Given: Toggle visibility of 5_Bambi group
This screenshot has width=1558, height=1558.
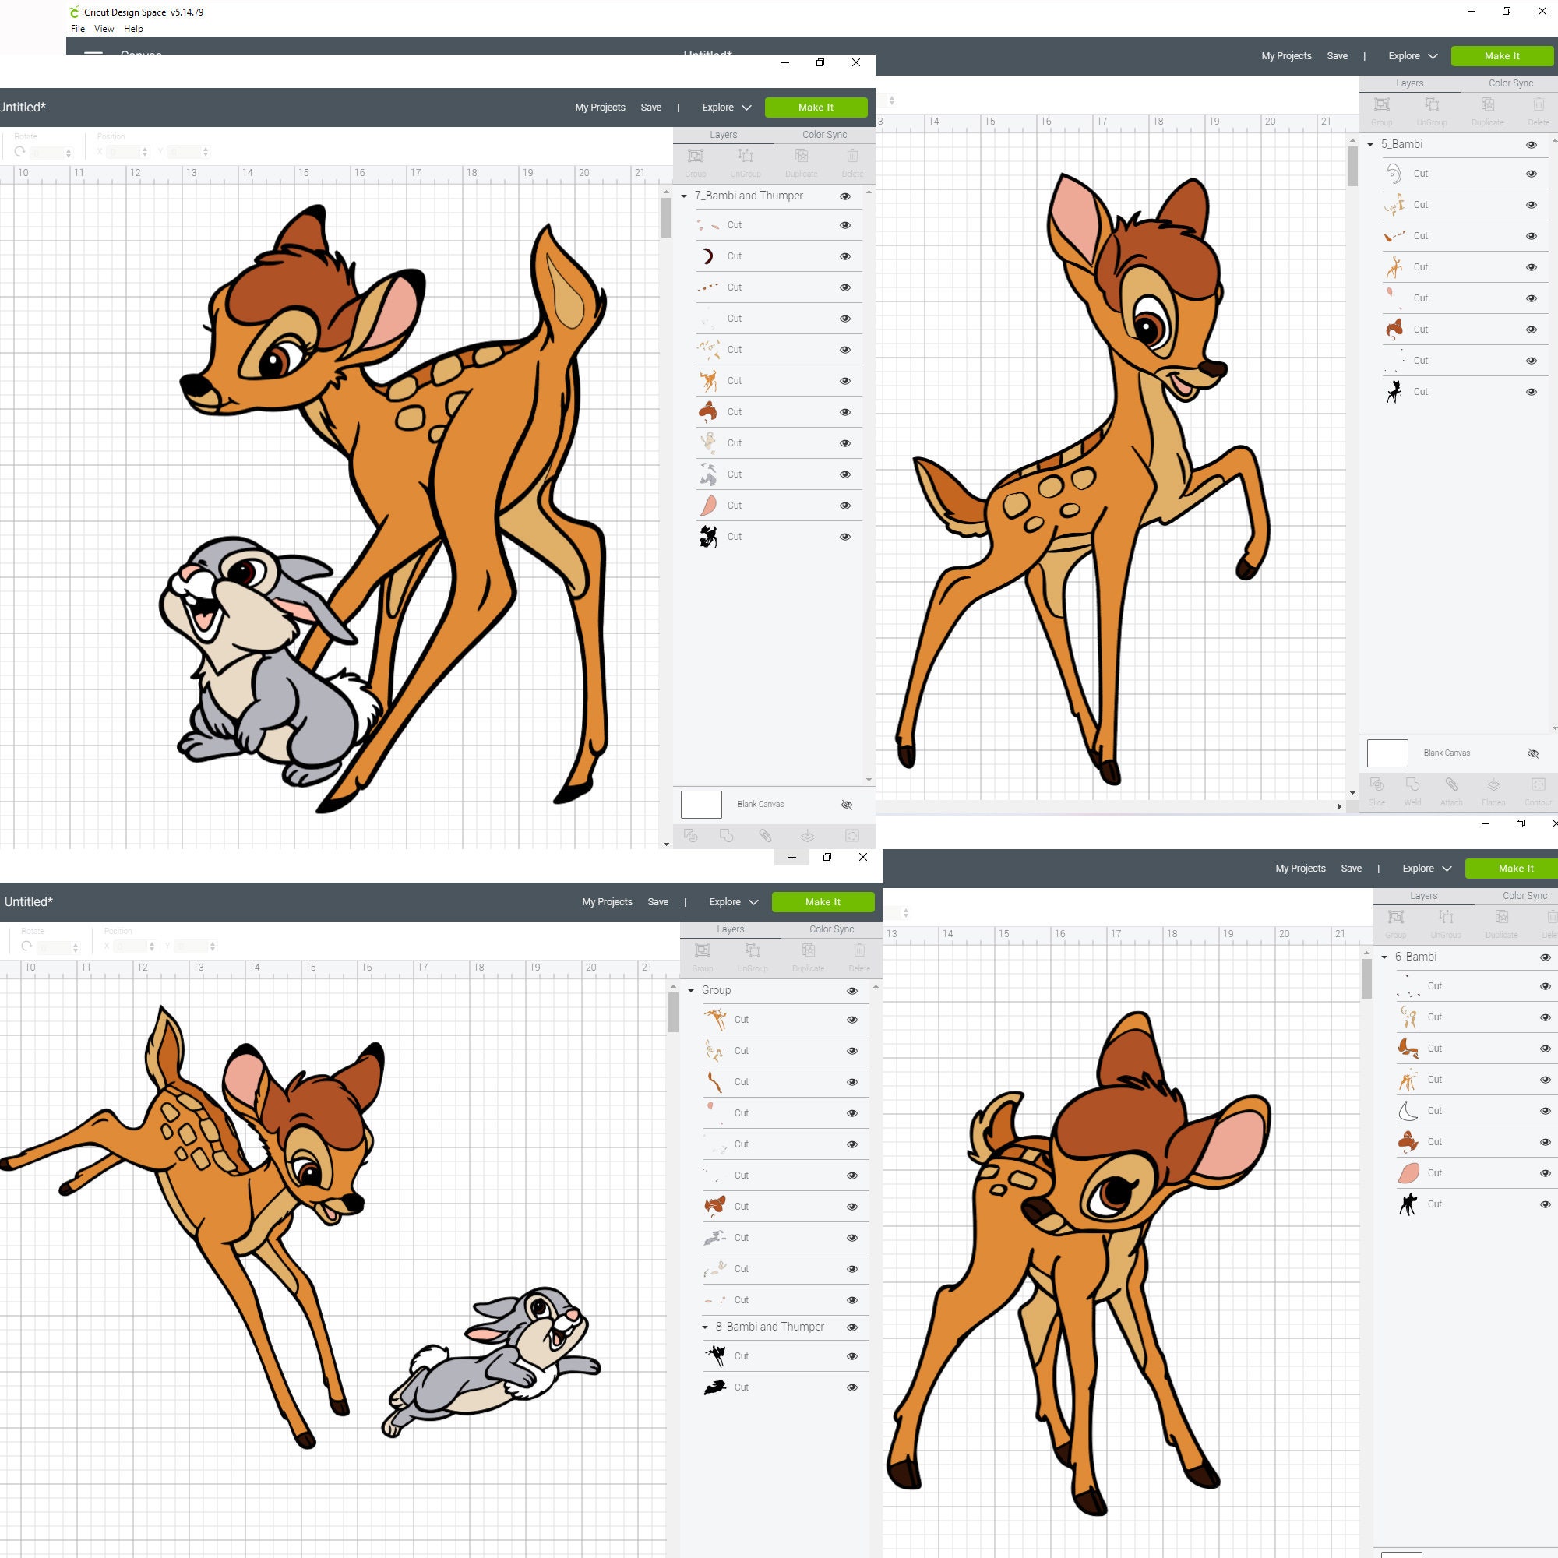Looking at the screenshot, I should [x=1532, y=145].
